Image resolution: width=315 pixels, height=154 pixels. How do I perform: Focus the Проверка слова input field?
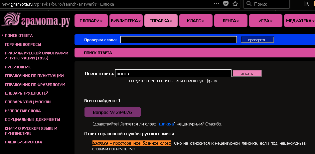tap(179, 40)
